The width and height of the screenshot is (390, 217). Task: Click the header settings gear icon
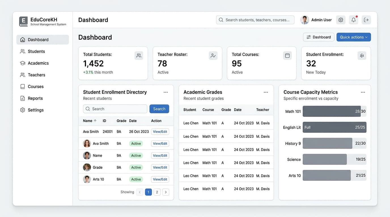pos(341,20)
